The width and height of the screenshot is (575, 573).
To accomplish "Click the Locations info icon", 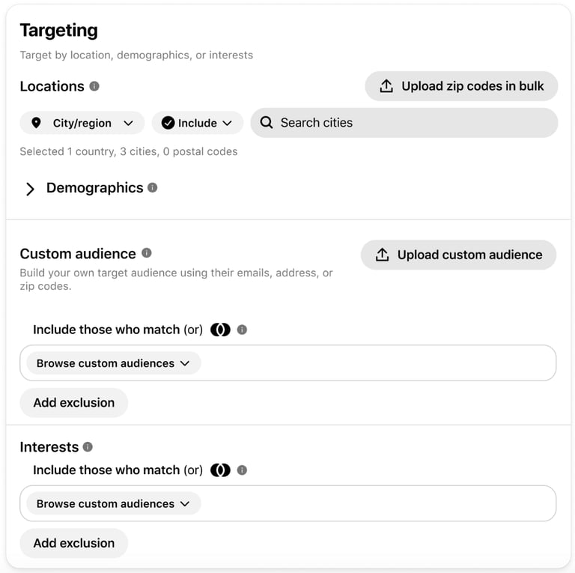I will click(94, 86).
